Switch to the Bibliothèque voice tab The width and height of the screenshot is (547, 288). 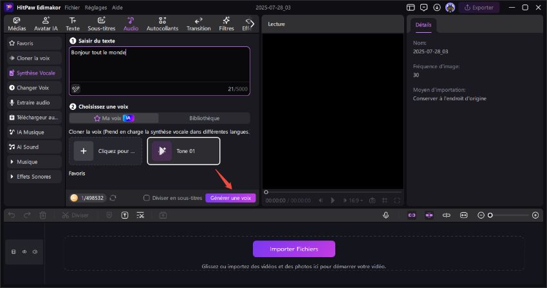tap(204, 118)
